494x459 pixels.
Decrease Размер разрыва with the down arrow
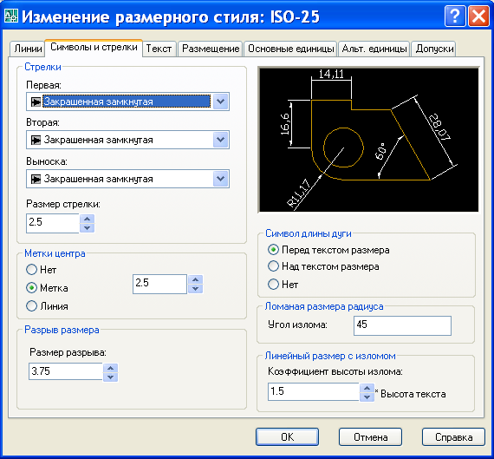(x=110, y=377)
